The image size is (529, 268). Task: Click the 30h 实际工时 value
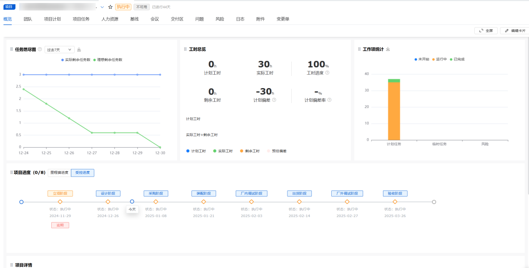265,64
